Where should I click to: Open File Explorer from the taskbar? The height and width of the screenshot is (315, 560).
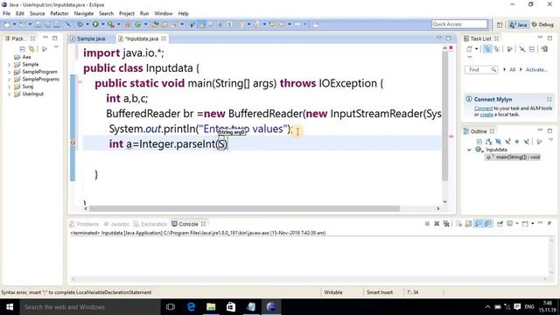[x=211, y=307]
